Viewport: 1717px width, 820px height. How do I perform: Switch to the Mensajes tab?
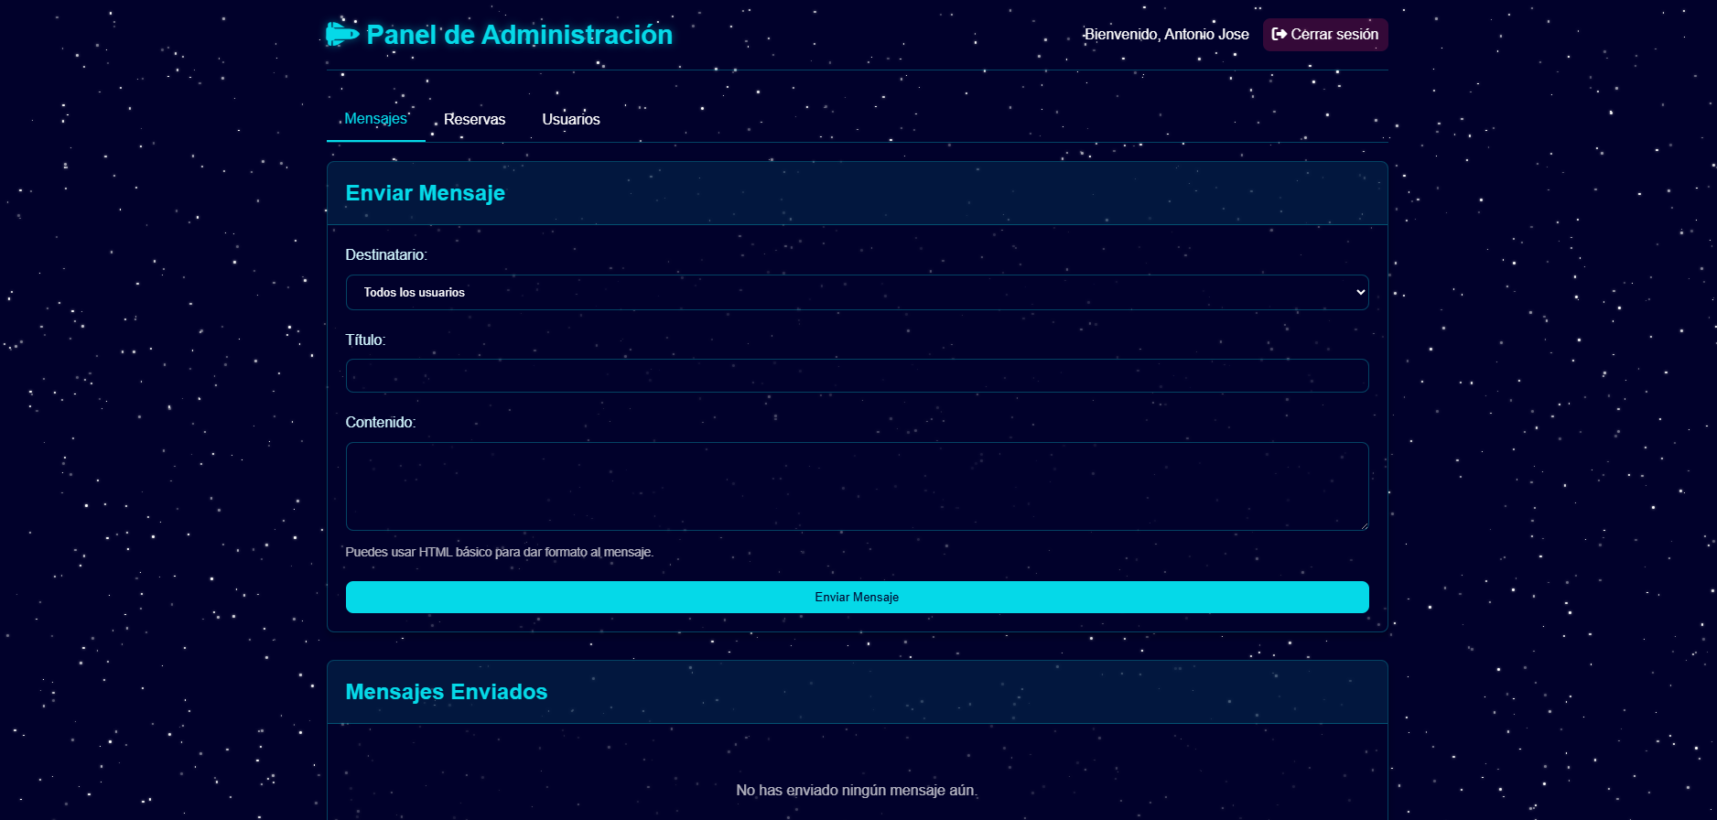click(x=375, y=119)
